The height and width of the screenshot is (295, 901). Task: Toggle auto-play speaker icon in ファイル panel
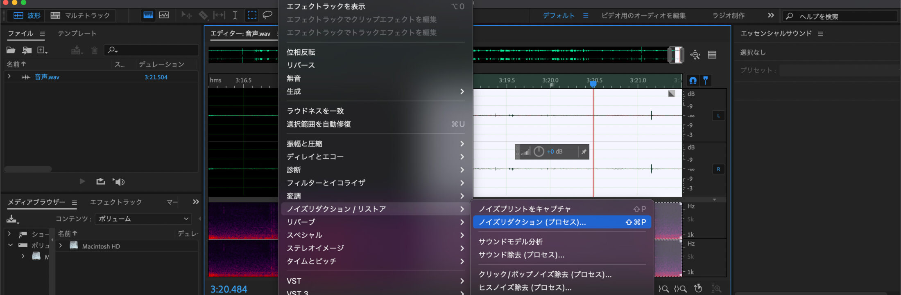pyautogui.click(x=119, y=182)
